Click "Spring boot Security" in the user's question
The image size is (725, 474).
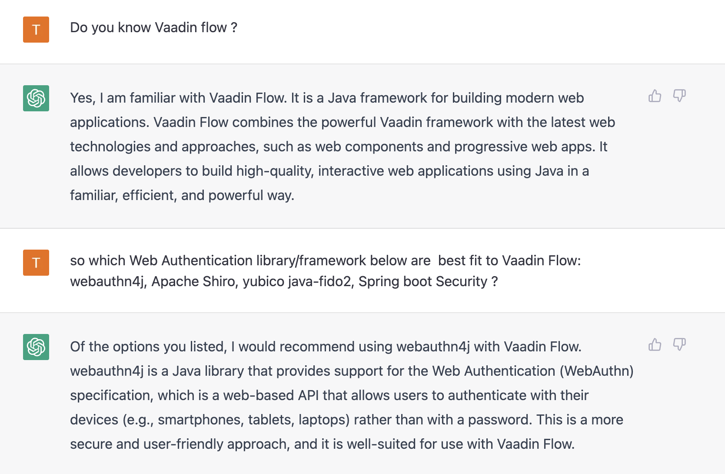click(x=422, y=281)
